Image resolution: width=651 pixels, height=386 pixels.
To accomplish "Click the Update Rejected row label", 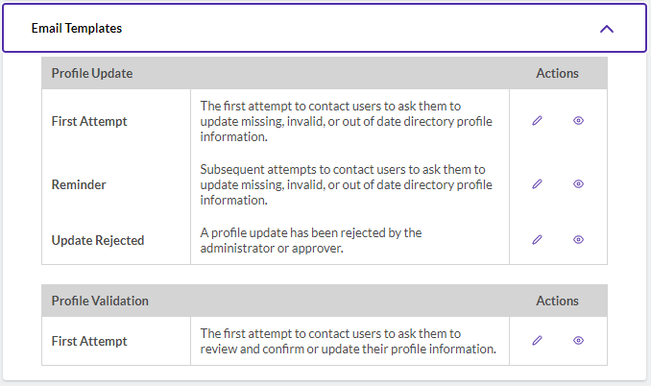I will point(98,240).
